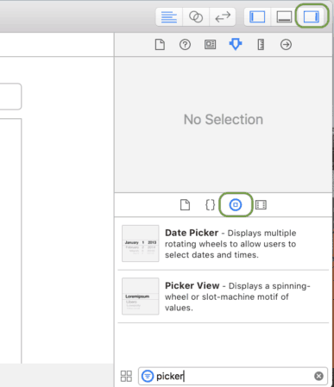Open the Media library filmstrip icon

coord(261,205)
